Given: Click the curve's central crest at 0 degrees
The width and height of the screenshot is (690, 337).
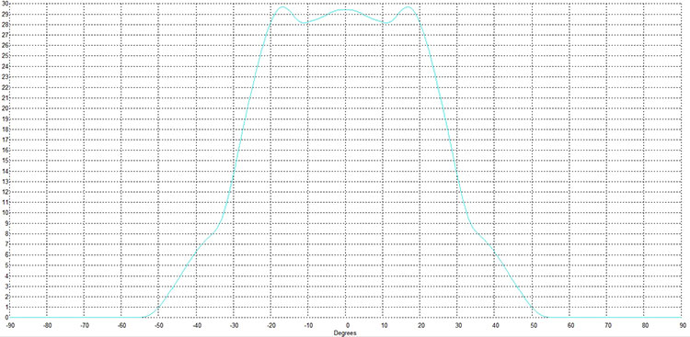Looking at the screenshot, I should [x=346, y=9].
